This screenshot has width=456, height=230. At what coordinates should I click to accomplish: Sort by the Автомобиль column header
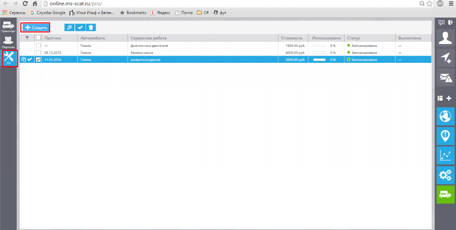pyautogui.click(x=103, y=38)
